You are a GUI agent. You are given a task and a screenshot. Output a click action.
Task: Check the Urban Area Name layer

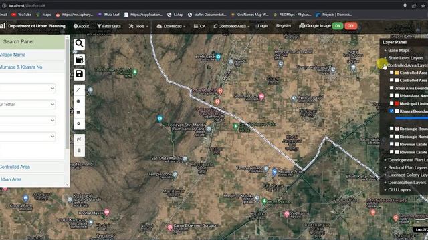(391, 95)
